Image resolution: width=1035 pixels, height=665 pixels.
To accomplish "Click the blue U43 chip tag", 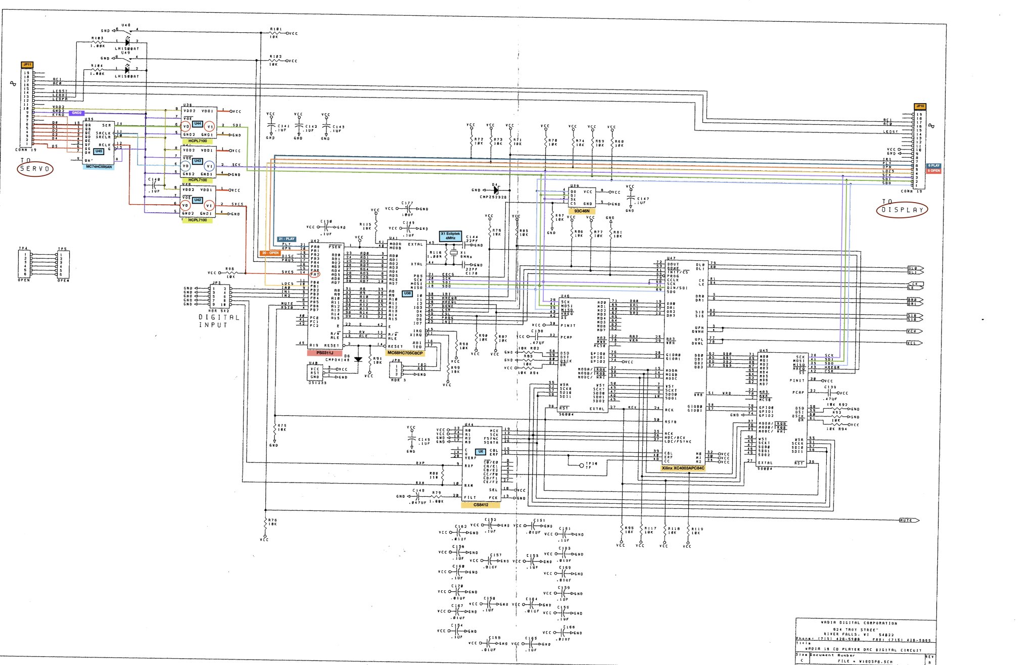I will point(198,161).
